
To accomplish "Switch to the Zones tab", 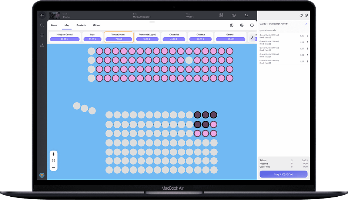I will point(54,25).
